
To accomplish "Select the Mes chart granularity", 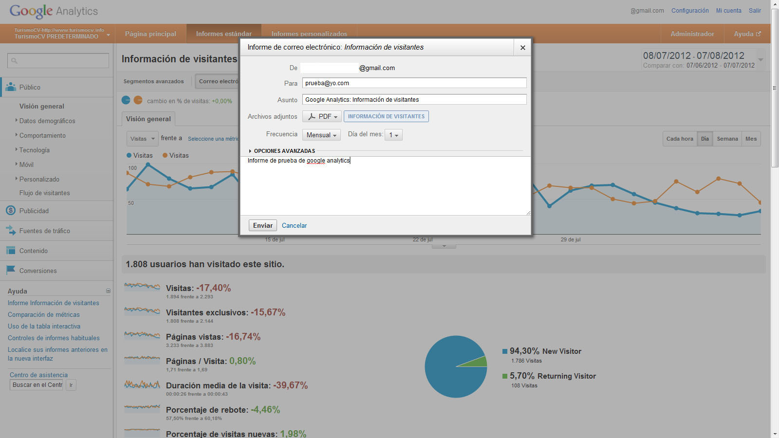I will click(751, 139).
